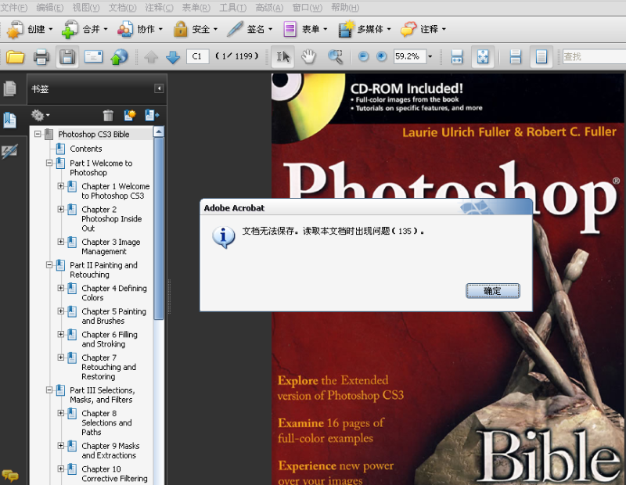
Task: Click the upload to web globe icon
Action: coord(120,57)
